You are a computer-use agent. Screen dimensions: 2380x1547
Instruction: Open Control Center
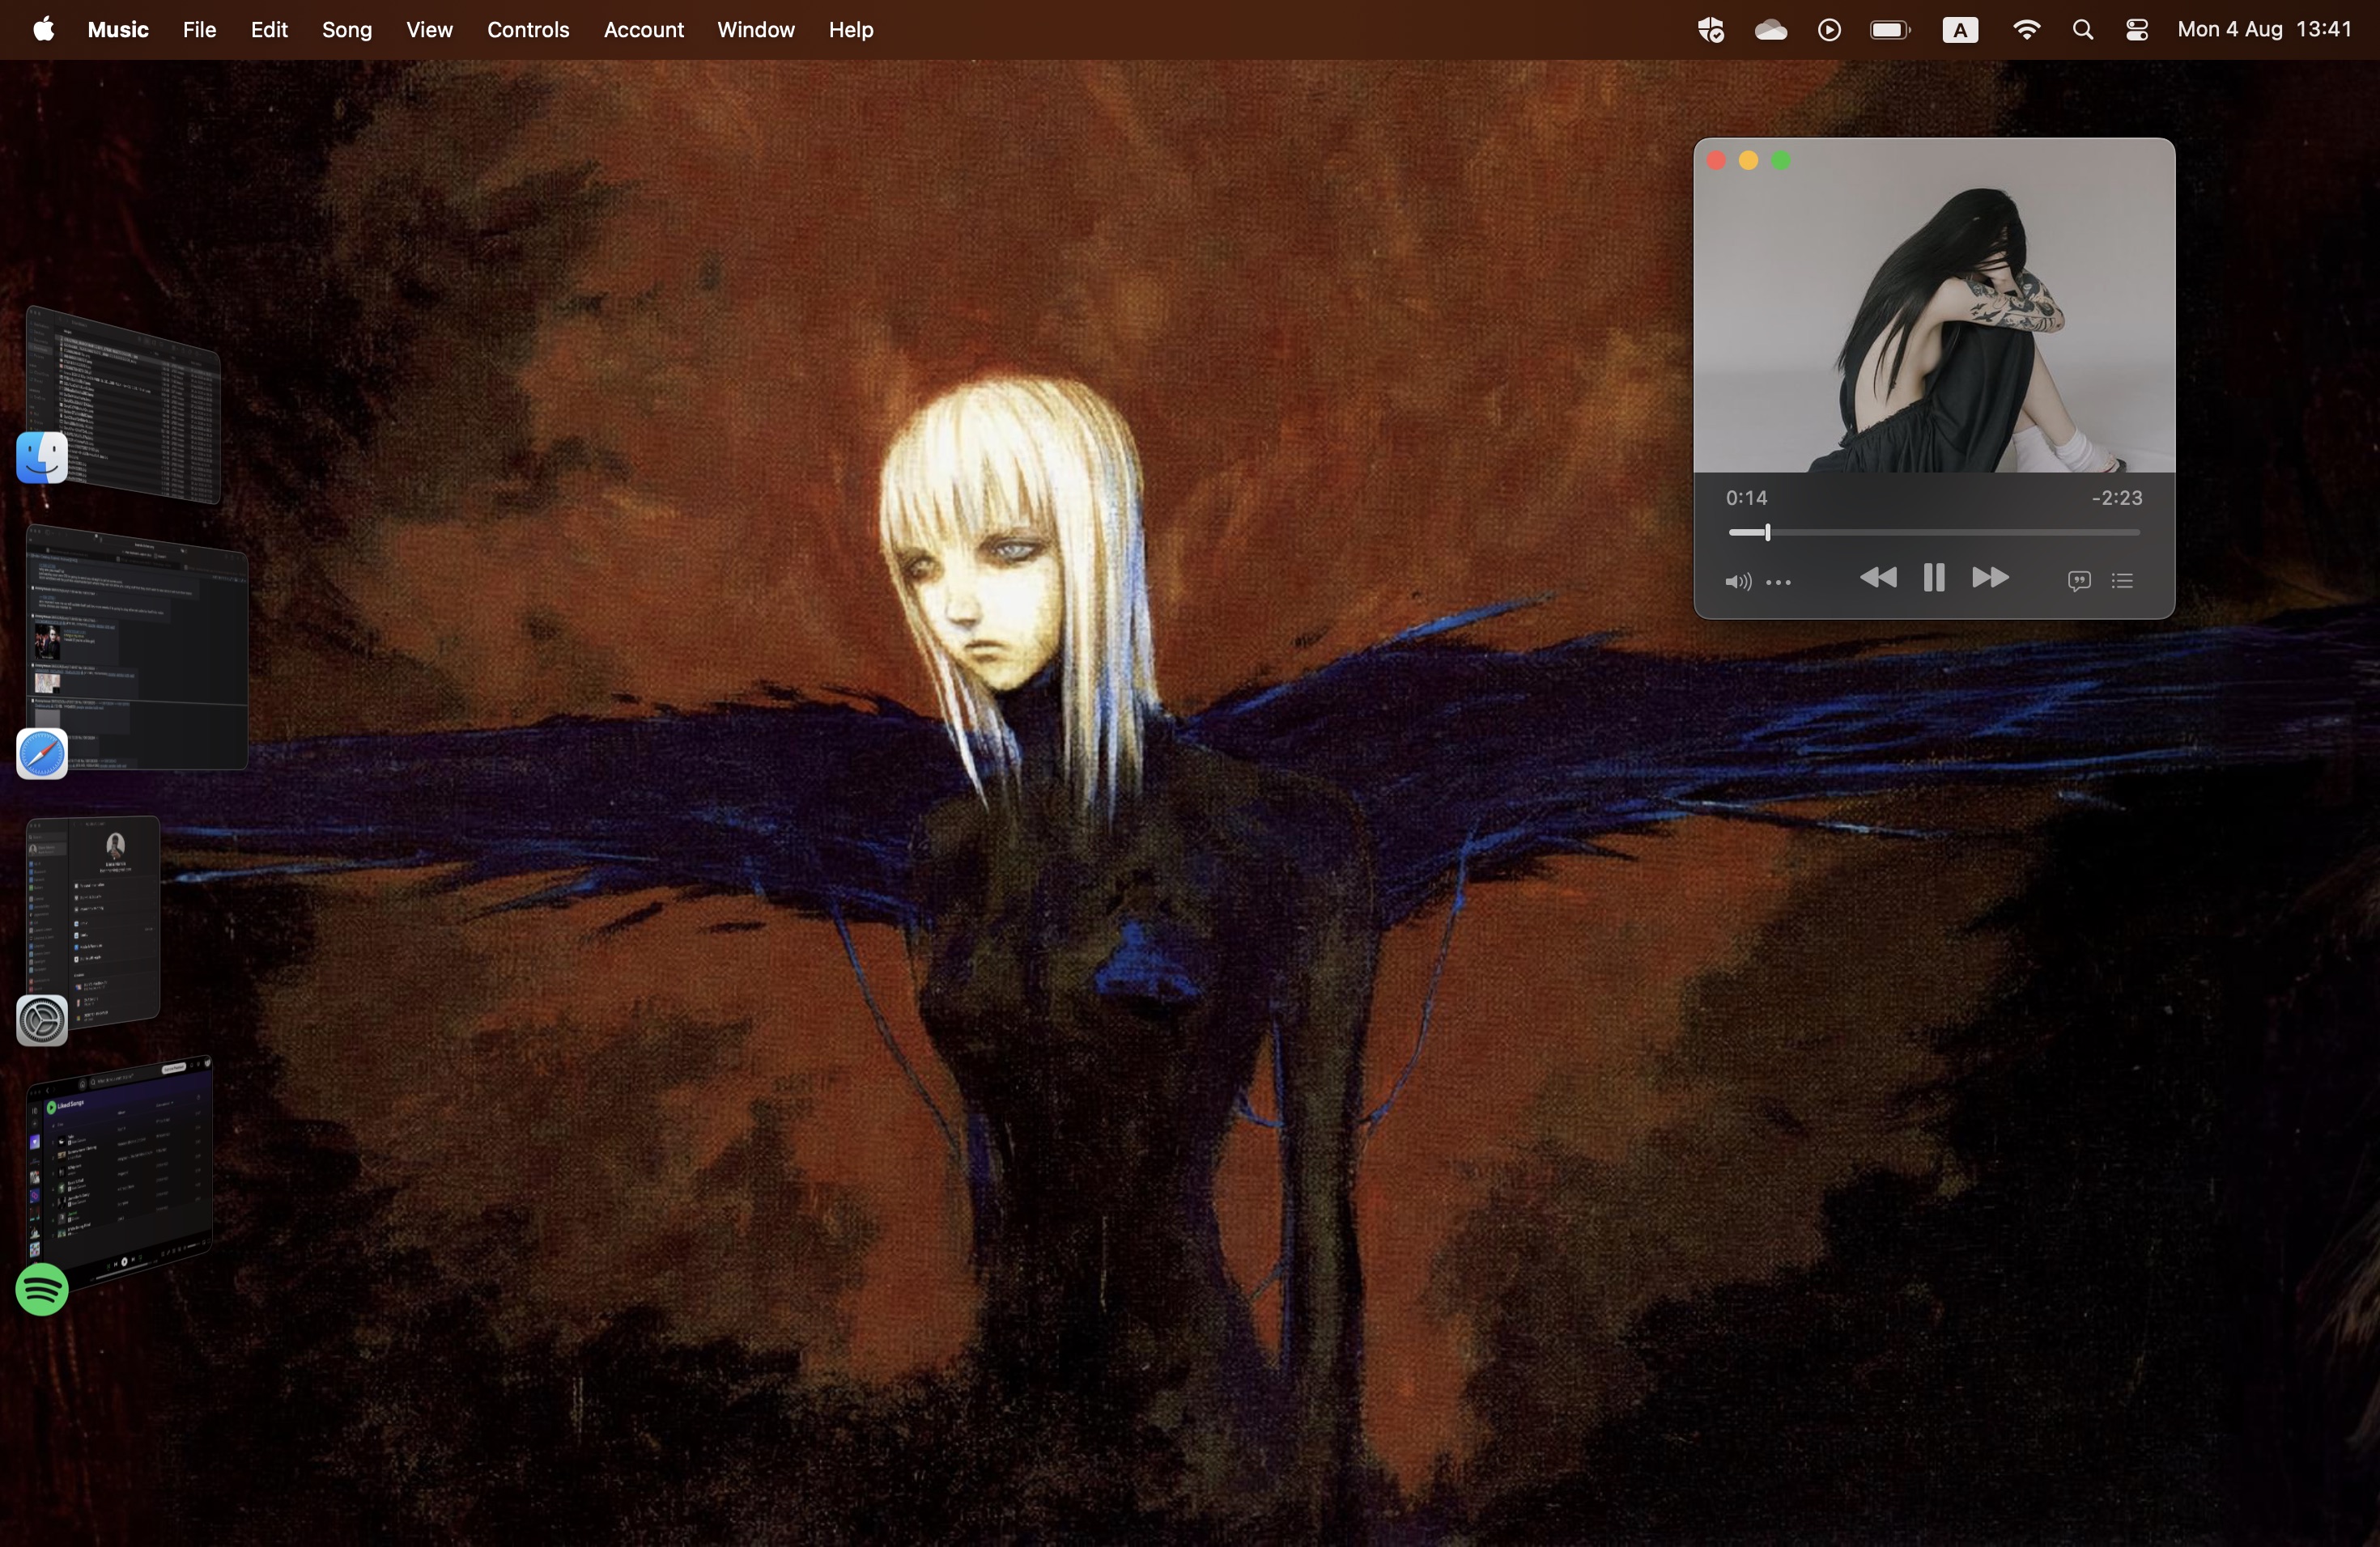point(2137,30)
